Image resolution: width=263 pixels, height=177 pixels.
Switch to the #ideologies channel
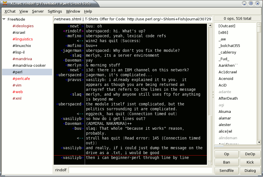(x=23, y=26)
